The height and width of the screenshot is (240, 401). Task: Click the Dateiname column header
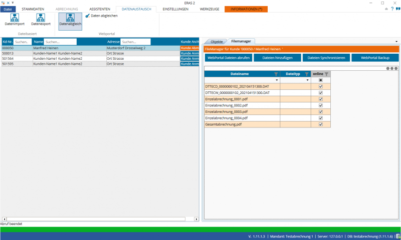[x=242, y=74]
